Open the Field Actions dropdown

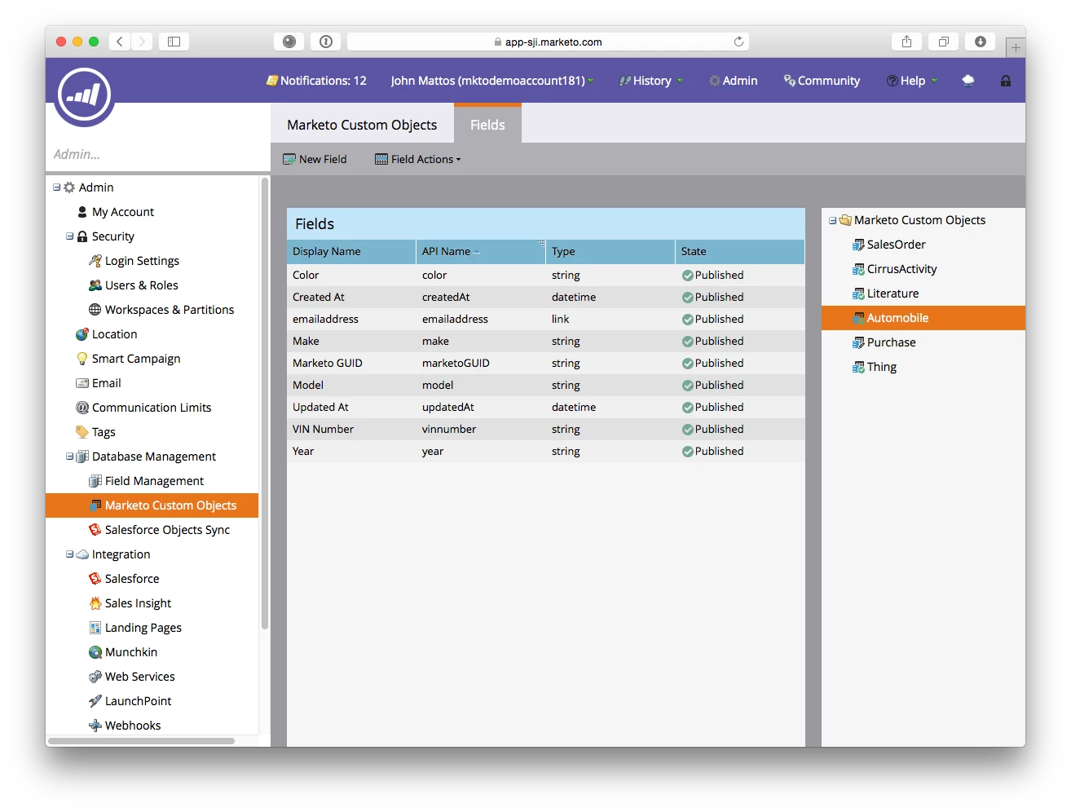(417, 160)
